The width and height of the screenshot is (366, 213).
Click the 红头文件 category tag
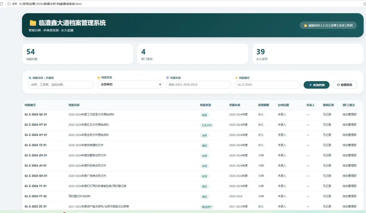tap(207, 125)
